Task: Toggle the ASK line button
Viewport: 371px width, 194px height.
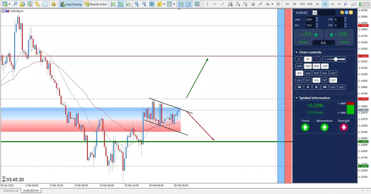Action: 308,73
